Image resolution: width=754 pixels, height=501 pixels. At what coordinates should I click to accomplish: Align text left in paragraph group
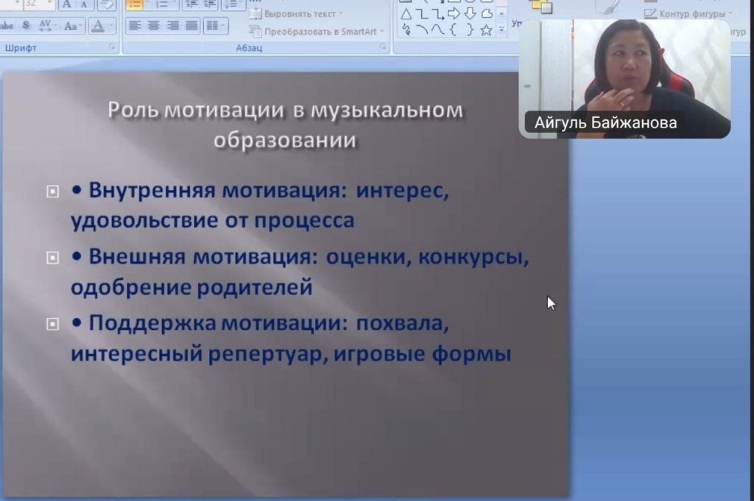point(135,26)
